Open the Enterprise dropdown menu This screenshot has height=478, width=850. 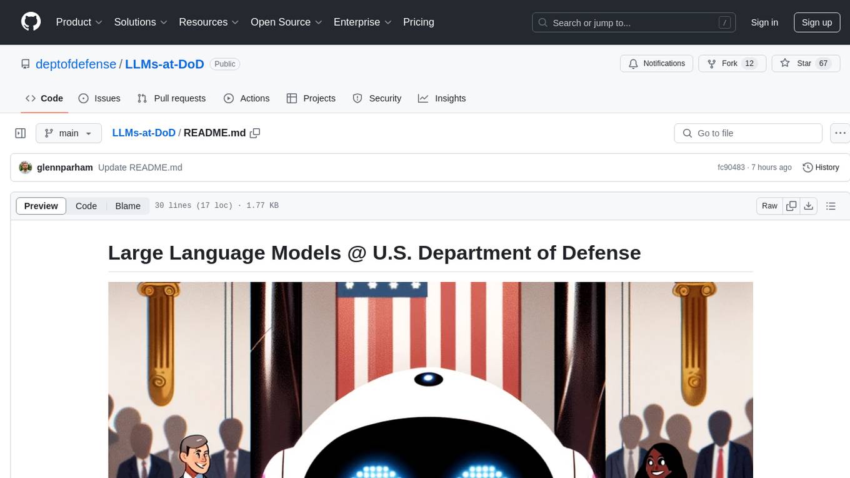pyautogui.click(x=362, y=22)
